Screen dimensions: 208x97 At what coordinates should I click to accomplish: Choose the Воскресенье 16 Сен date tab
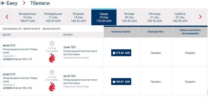pyautogui.click(x=27, y=17)
